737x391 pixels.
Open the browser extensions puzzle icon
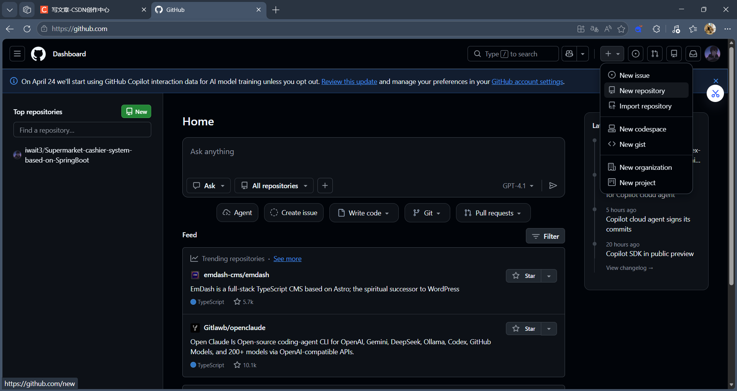tap(656, 29)
